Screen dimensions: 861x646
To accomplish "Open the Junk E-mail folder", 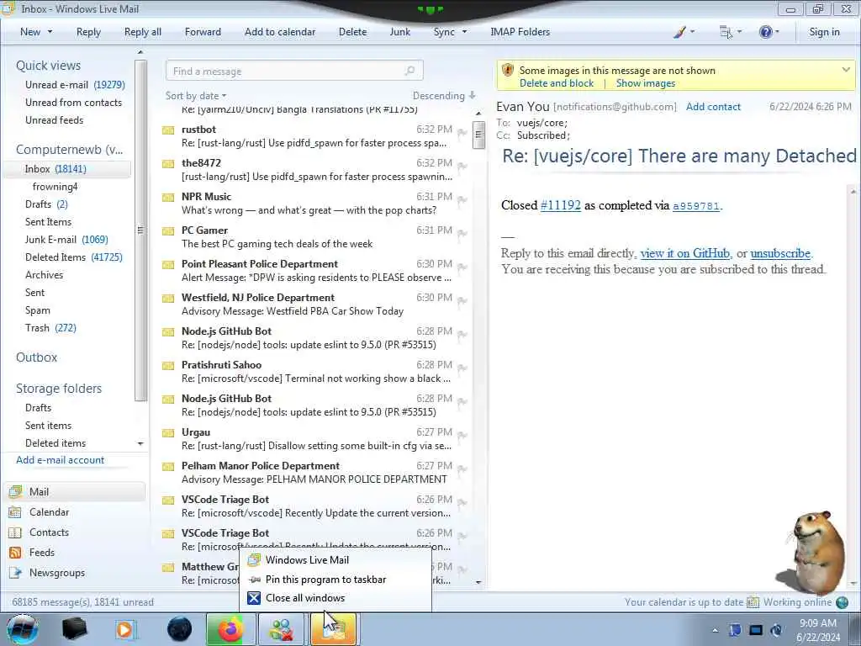I will tap(66, 239).
